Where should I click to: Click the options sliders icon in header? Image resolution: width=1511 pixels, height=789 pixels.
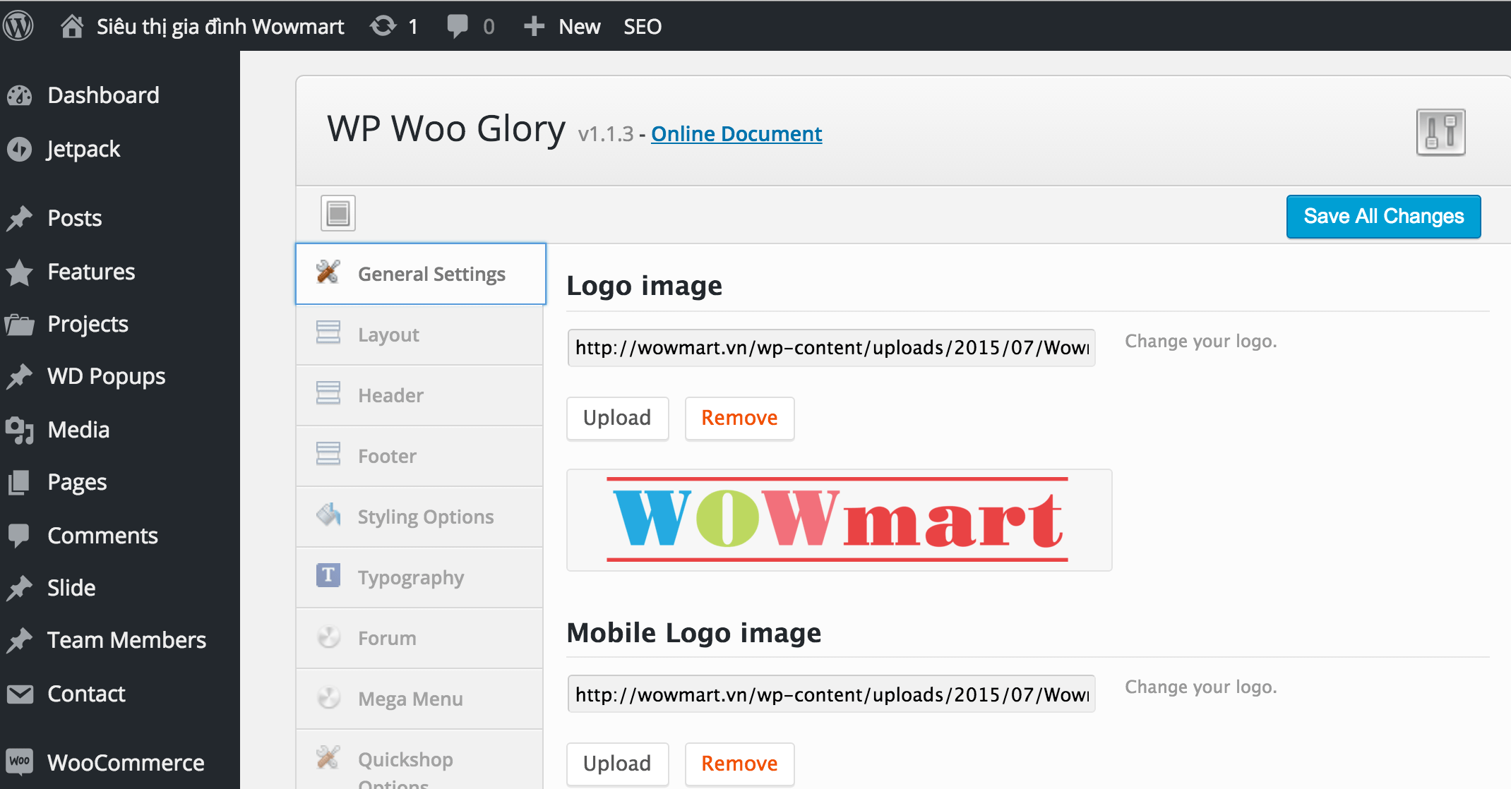(x=1440, y=132)
